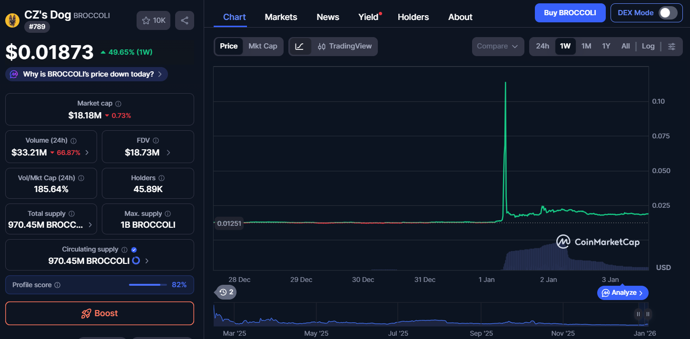The width and height of the screenshot is (690, 339).
Task: Expand Total supply details chevron
Action: [x=90, y=225]
